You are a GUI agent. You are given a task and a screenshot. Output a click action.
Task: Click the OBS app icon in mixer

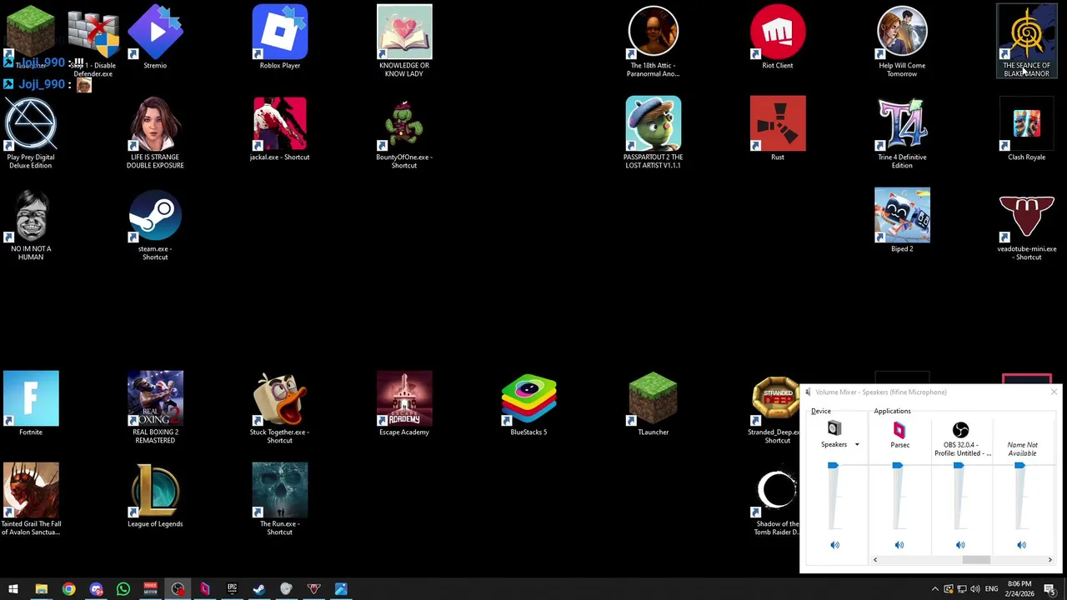coord(960,429)
